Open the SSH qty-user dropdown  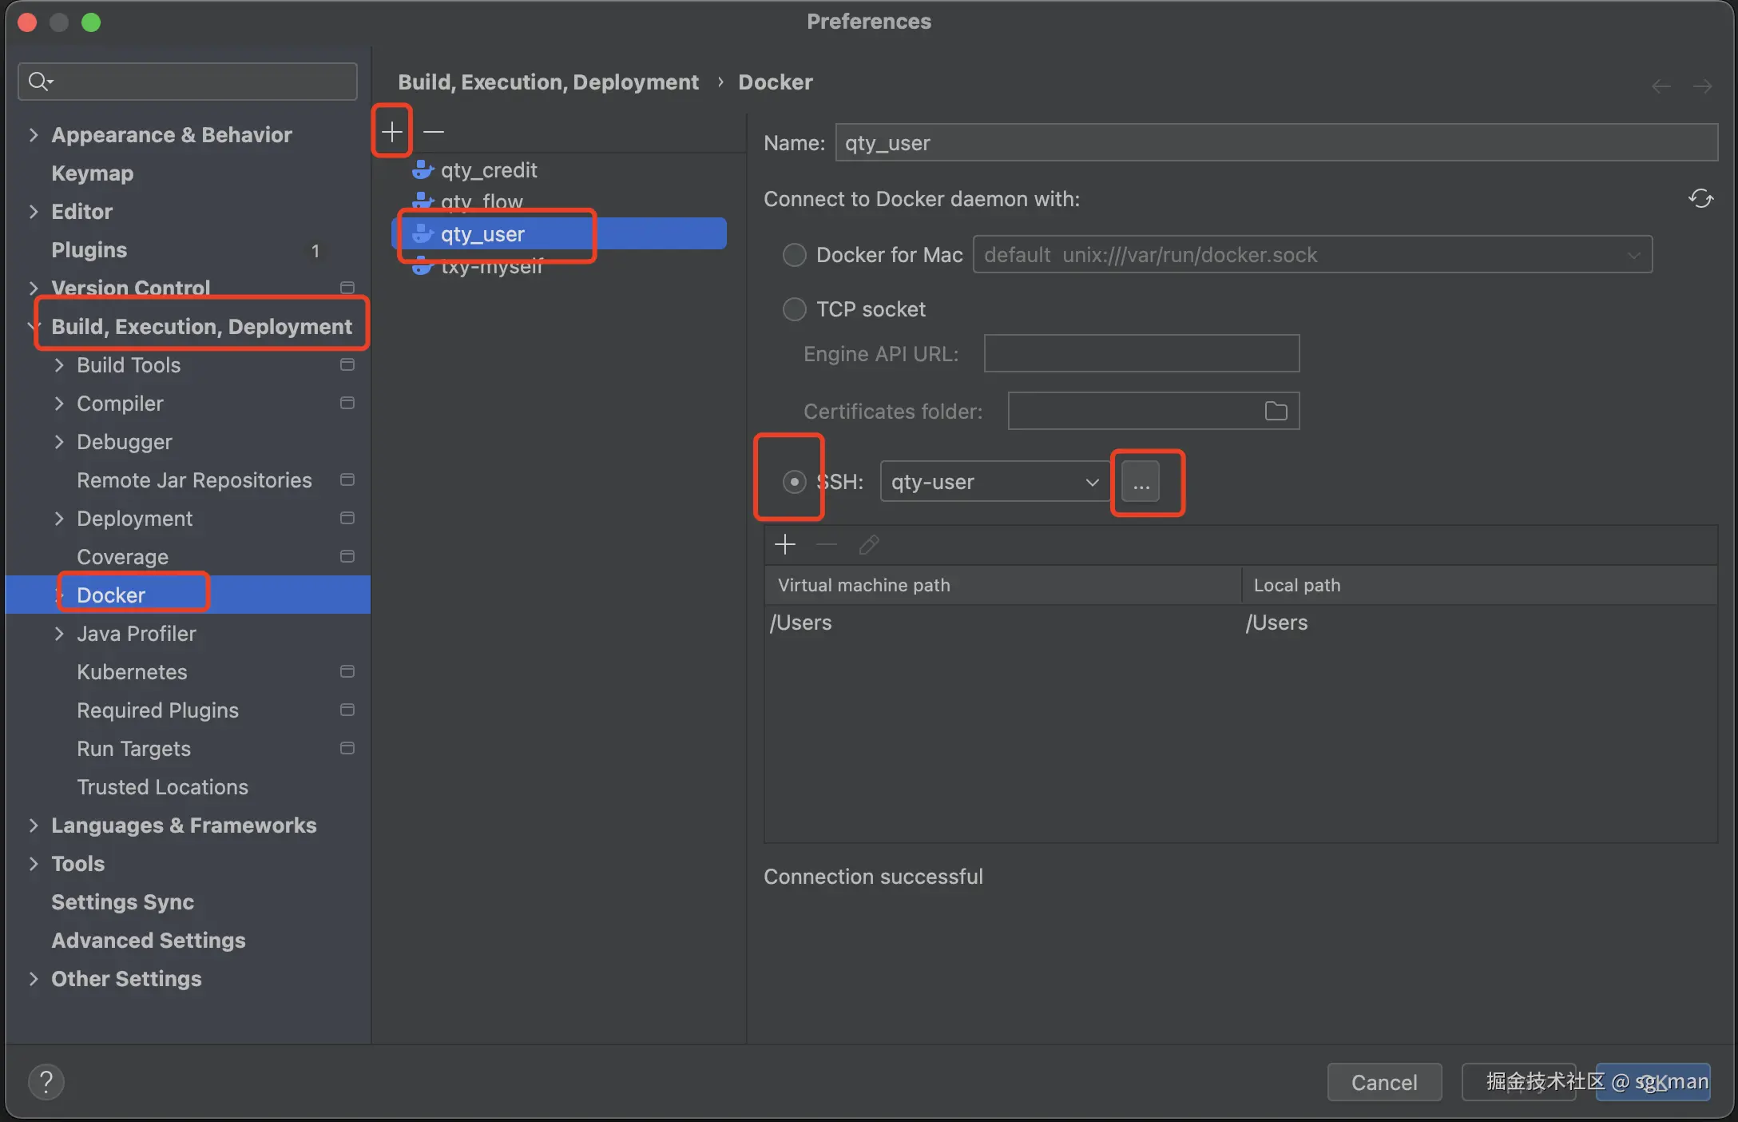point(994,482)
